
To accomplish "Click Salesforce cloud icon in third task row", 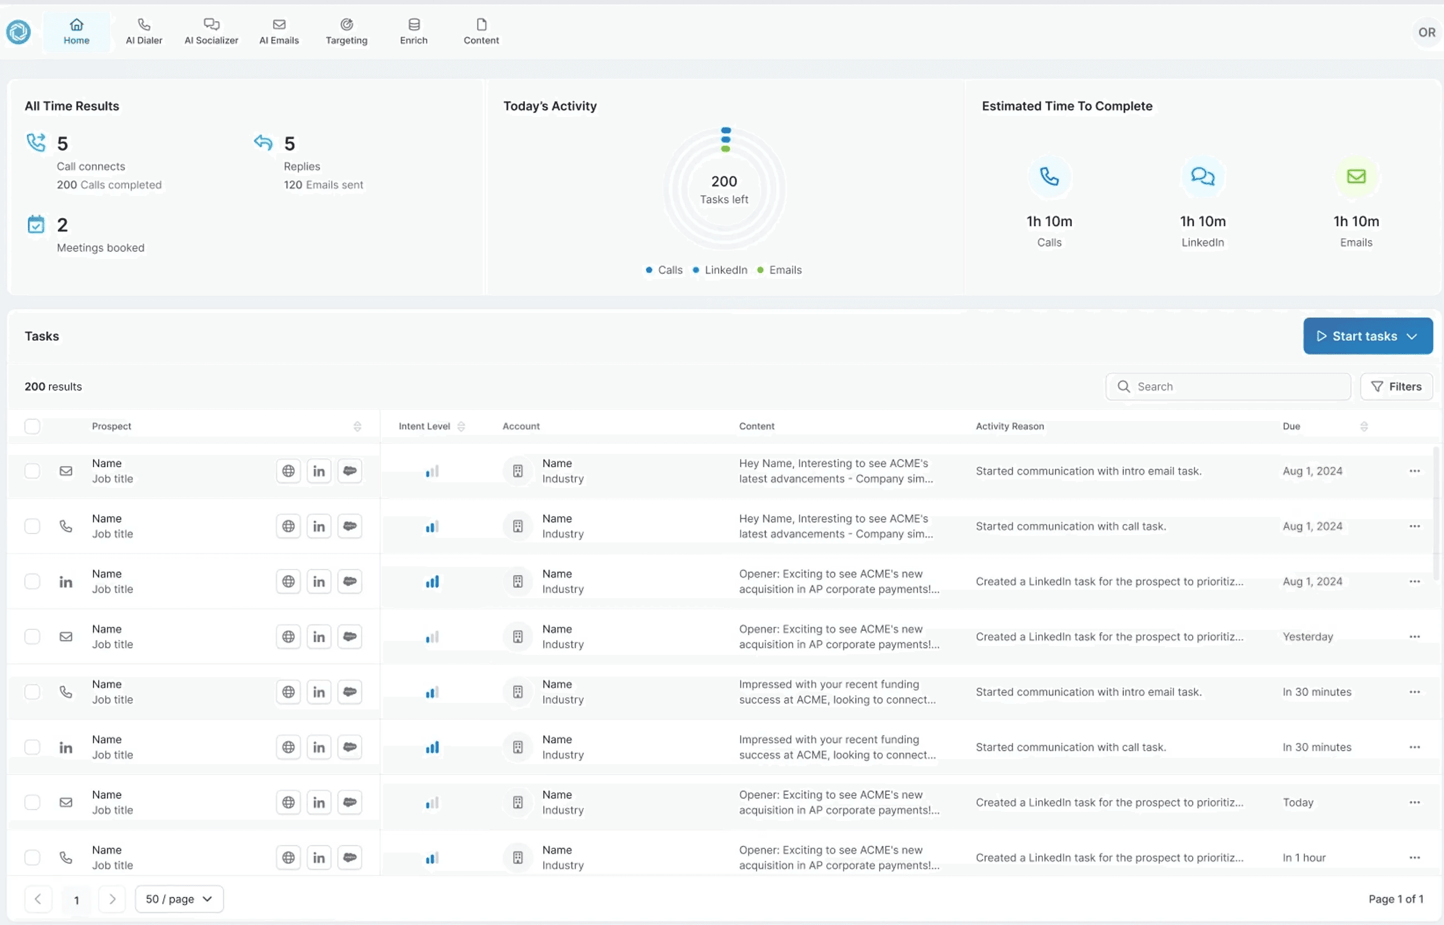I will (x=350, y=581).
